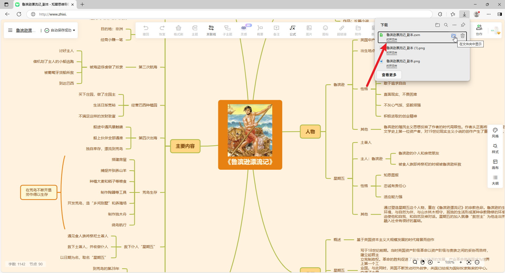The image size is (505, 273).
Task: Select the 经营巴西种植园 node
Action: (144, 105)
